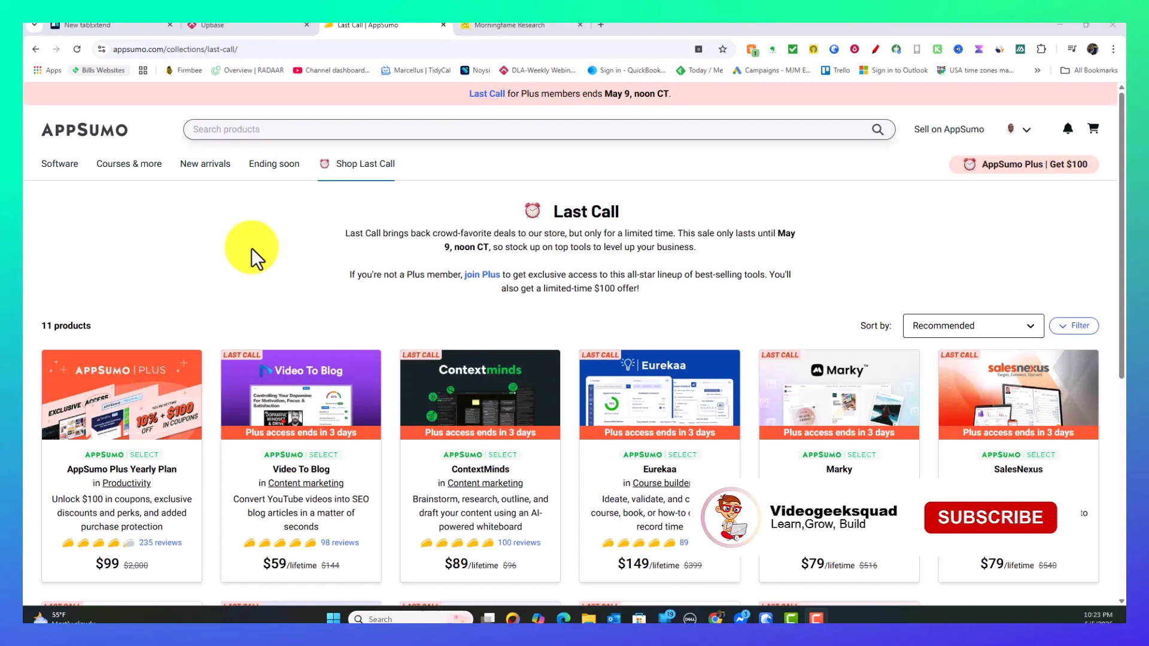Expand the Filter options
Image resolution: width=1149 pixels, height=646 pixels.
[x=1074, y=325]
